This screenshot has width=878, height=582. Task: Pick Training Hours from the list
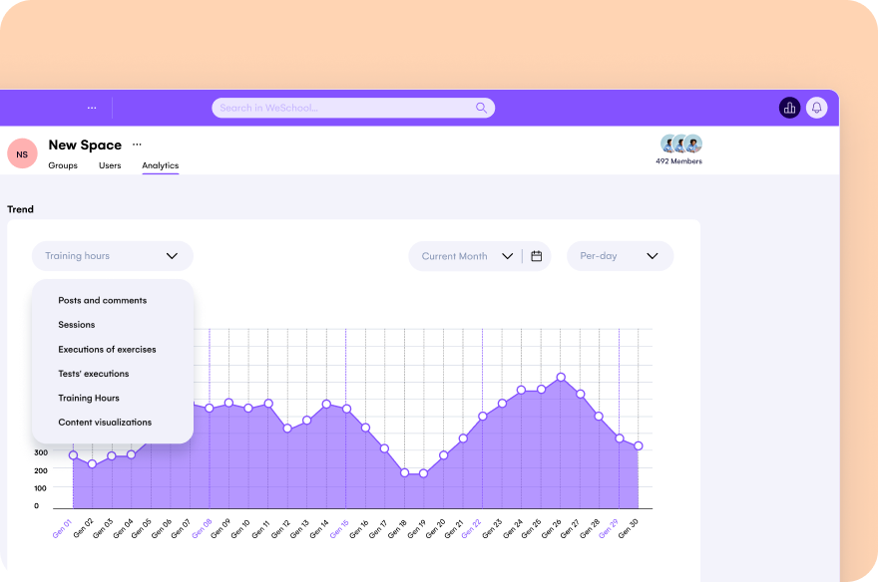(x=89, y=398)
